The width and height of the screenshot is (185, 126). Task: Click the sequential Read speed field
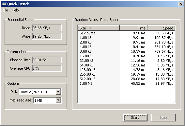point(47,28)
